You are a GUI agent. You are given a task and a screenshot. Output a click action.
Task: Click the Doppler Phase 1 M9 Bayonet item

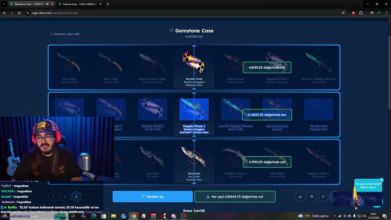pos(319,157)
